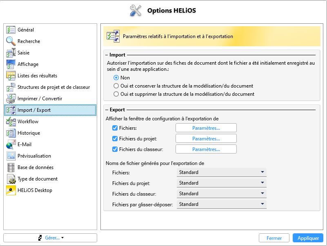Collapse the Export section

(107, 110)
